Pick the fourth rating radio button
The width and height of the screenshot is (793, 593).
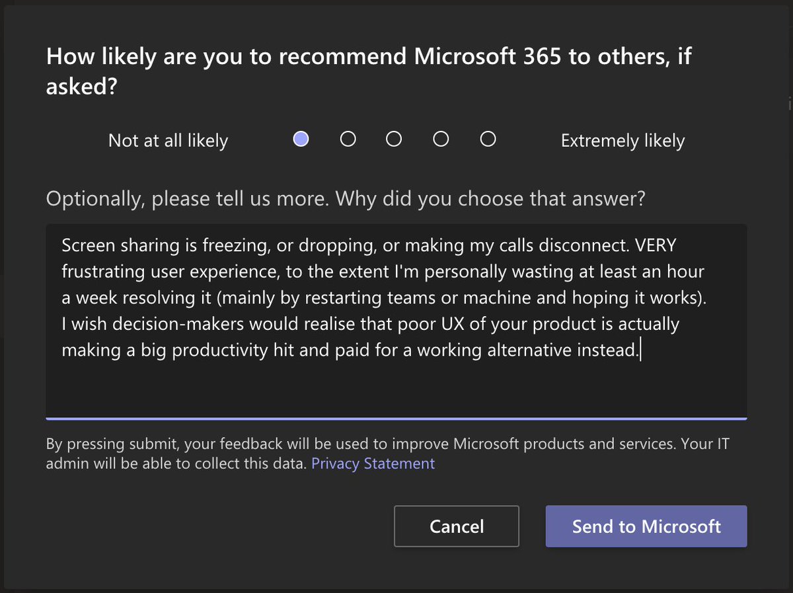point(441,139)
